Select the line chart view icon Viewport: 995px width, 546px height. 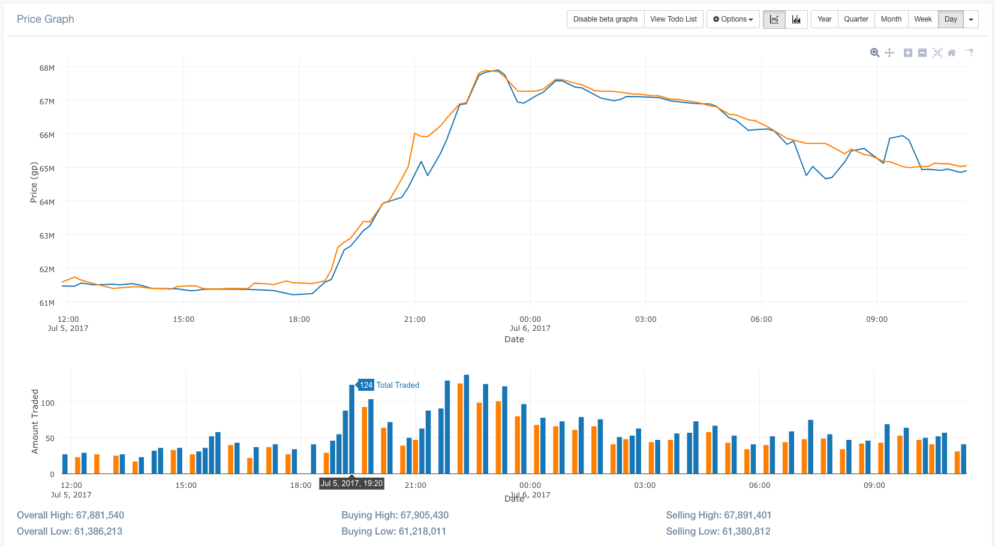pos(774,19)
